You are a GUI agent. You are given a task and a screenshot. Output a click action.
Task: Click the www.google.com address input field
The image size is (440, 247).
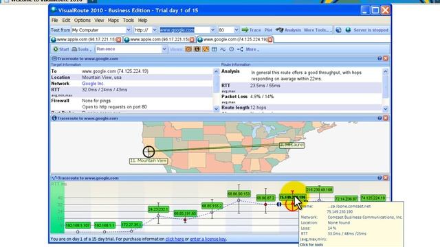(185, 30)
